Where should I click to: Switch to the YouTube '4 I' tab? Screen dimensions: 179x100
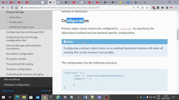coord(13,2)
